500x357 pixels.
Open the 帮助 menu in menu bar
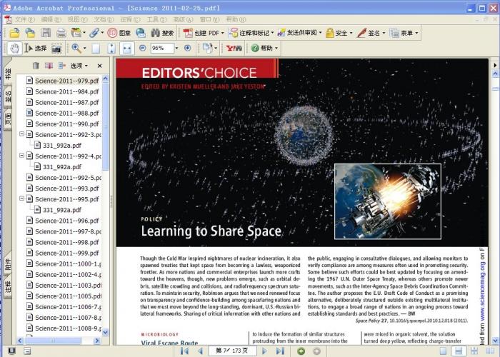231,19
